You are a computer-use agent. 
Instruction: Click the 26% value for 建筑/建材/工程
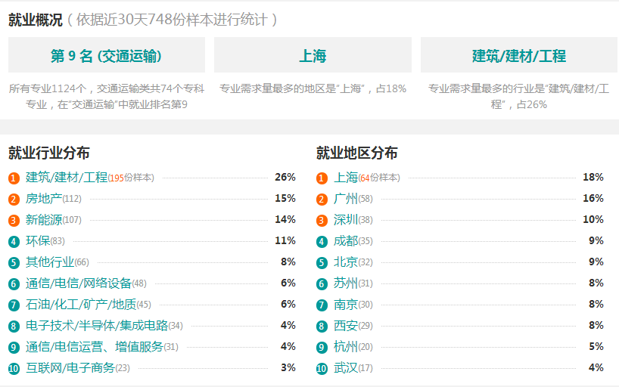[x=285, y=177]
